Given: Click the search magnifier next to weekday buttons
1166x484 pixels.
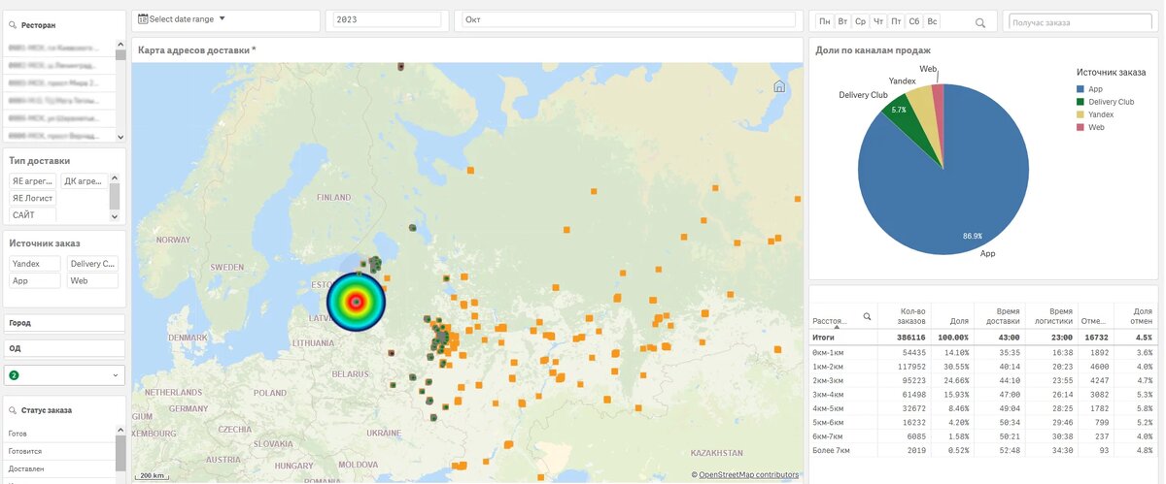Looking at the screenshot, I should [980, 22].
